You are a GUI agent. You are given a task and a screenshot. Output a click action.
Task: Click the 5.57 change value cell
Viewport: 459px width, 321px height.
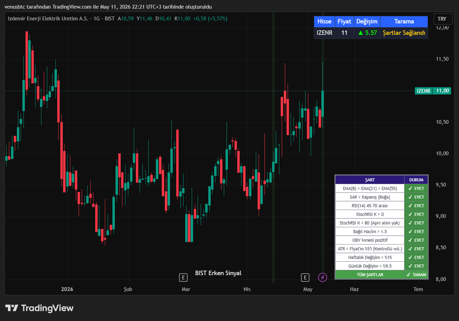pyautogui.click(x=367, y=33)
